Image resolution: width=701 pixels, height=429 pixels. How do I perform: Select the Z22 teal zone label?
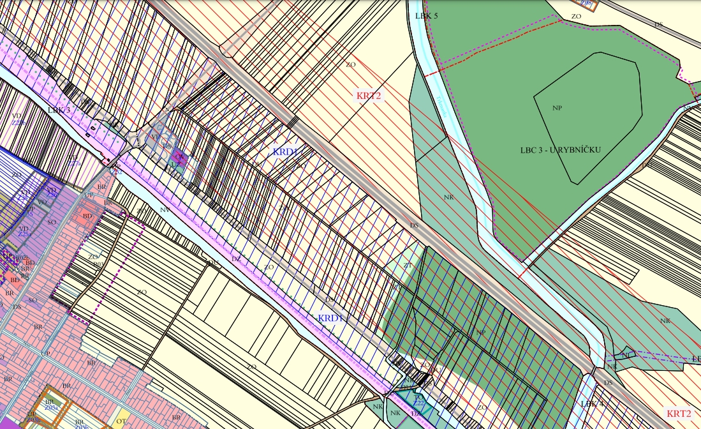coord(419,403)
